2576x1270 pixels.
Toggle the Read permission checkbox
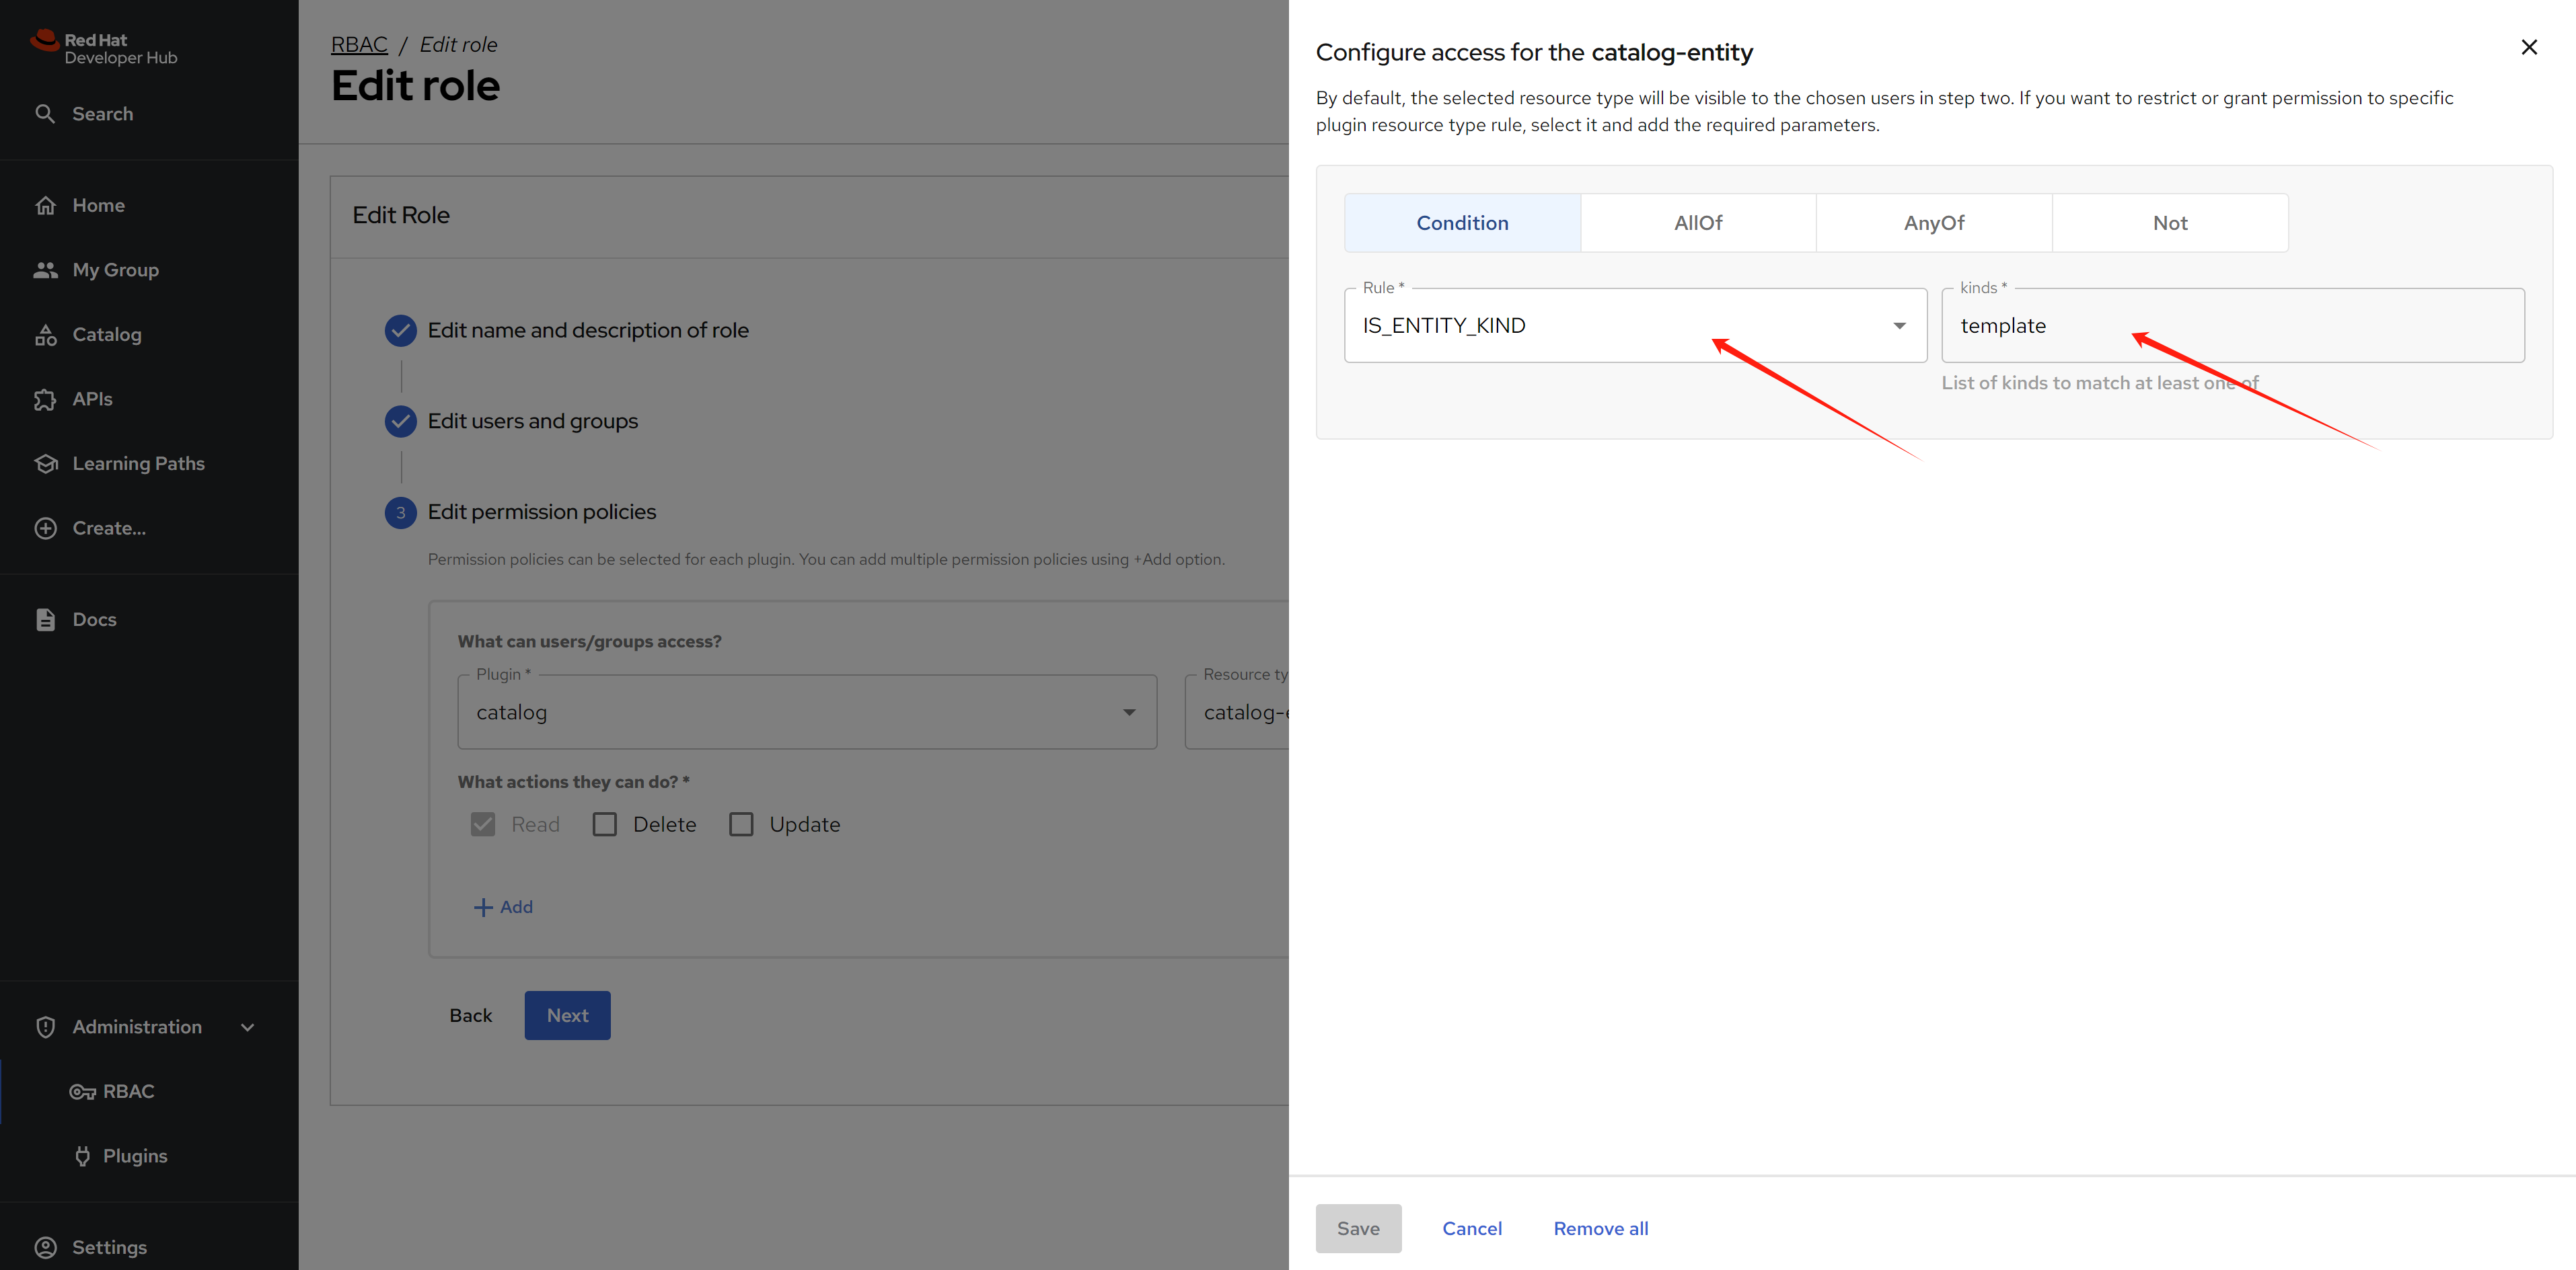[x=483, y=824]
